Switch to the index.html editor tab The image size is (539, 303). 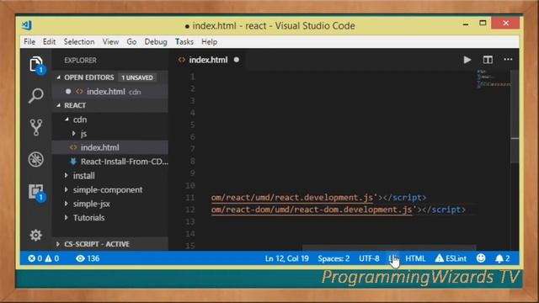(x=208, y=60)
